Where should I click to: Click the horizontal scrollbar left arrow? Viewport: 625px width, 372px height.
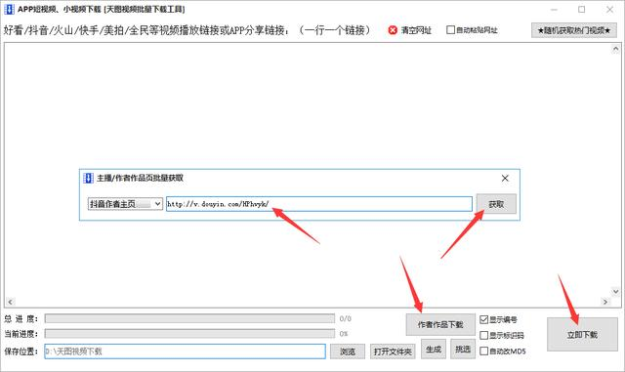point(10,302)
